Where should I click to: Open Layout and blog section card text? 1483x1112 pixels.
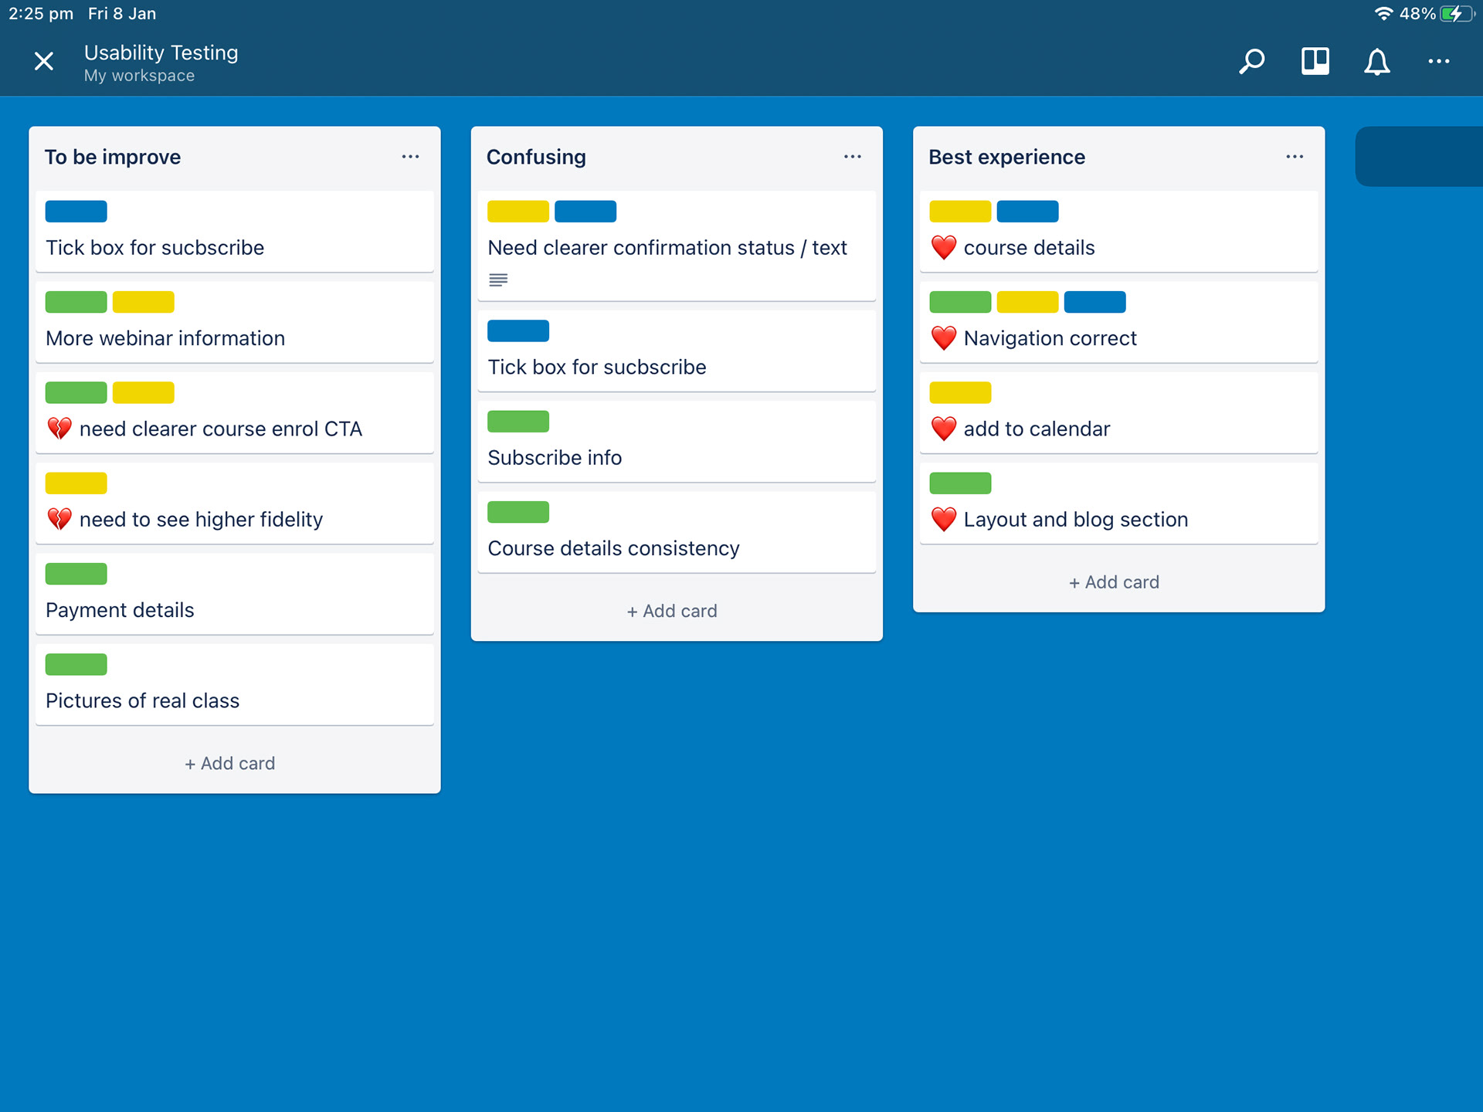coord(1075,519)
